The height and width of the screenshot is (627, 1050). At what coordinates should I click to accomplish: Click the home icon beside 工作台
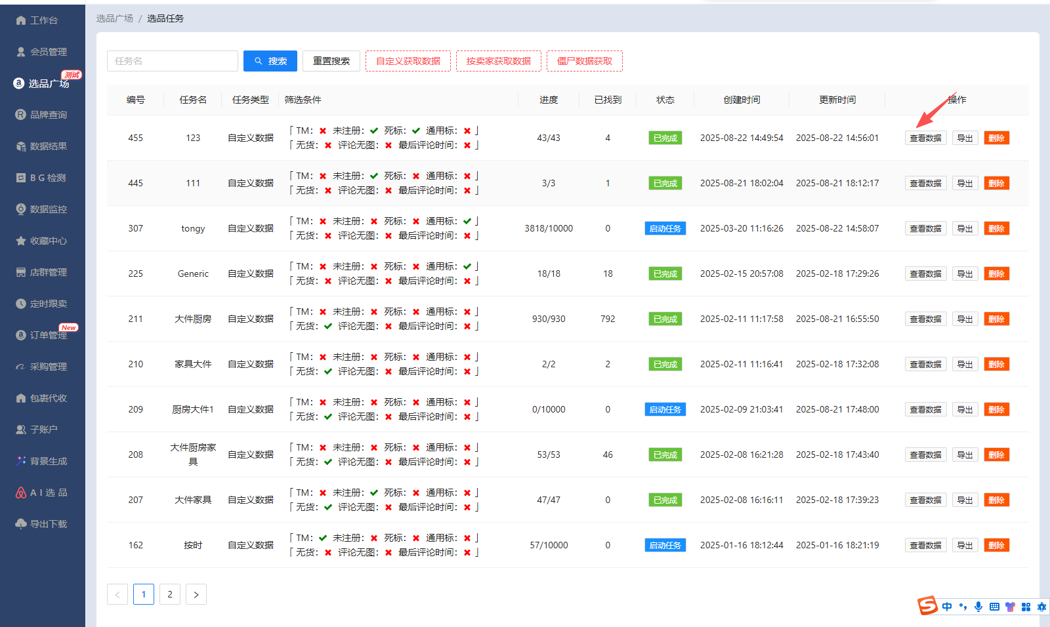click(x=21, y=20)
